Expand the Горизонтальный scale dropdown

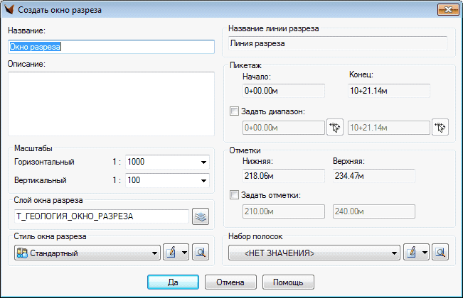click(203, 162)
